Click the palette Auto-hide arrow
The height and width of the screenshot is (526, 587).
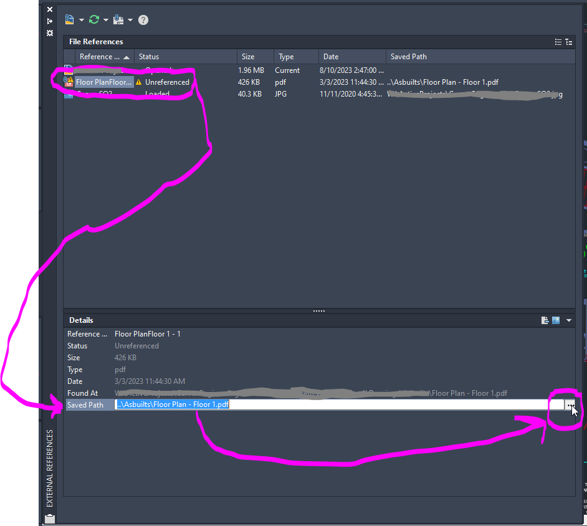pyautogui.click(x=49, y=21)
